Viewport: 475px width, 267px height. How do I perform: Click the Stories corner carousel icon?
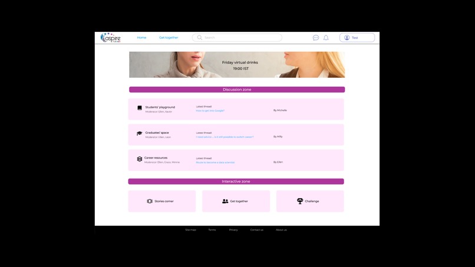(x=150, y=201)
